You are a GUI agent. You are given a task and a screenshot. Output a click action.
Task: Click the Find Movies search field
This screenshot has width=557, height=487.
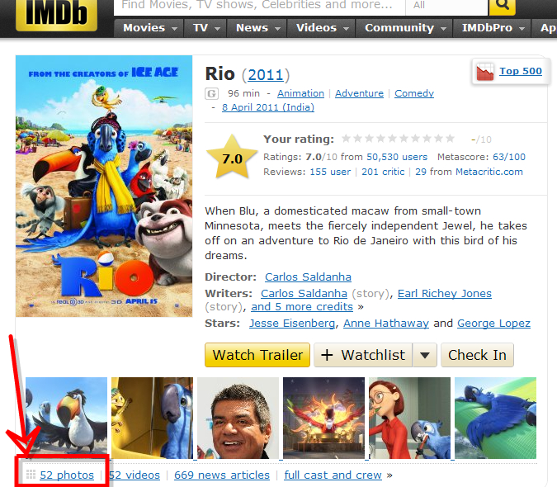click(259, 7)
